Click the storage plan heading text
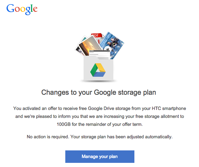 [98, 92]
